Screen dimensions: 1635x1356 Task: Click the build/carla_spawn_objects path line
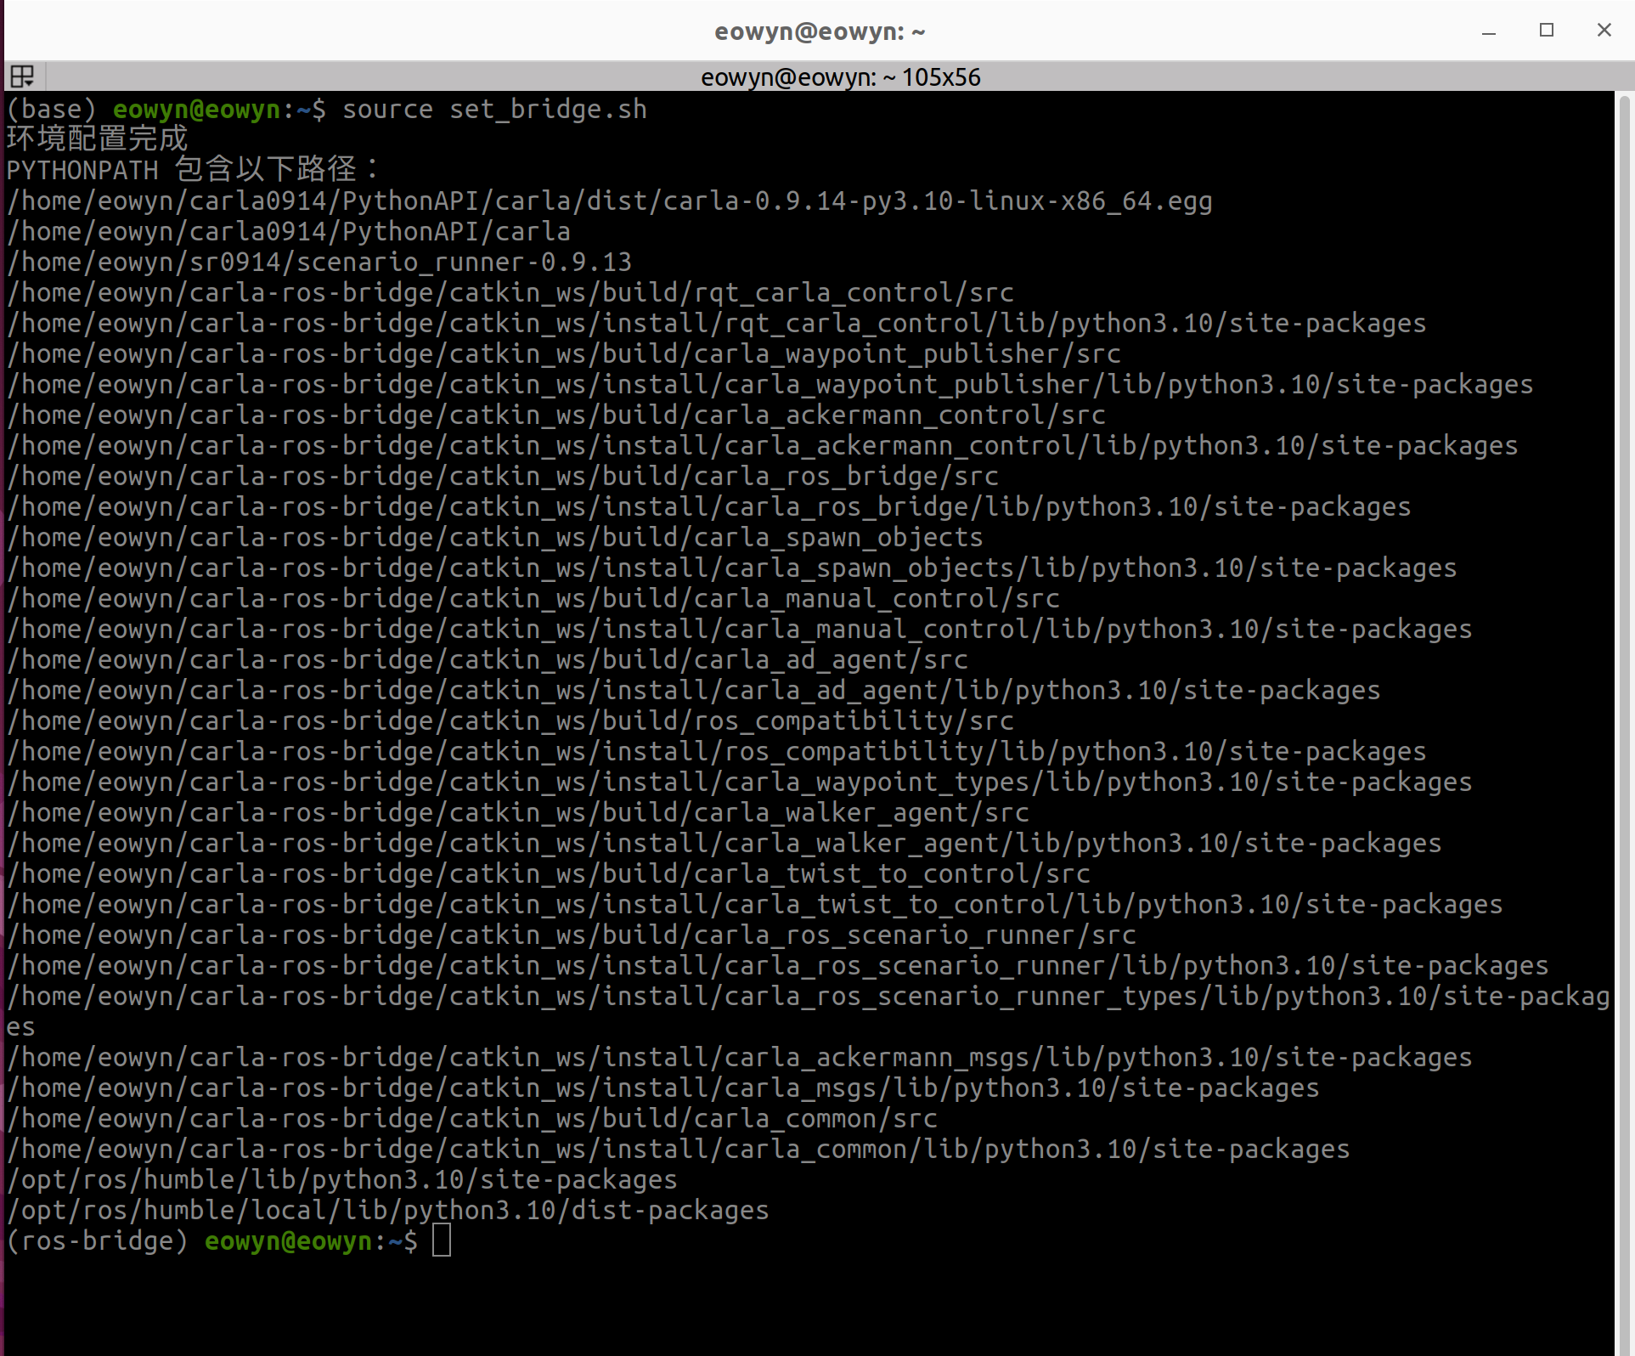[494, 538]
